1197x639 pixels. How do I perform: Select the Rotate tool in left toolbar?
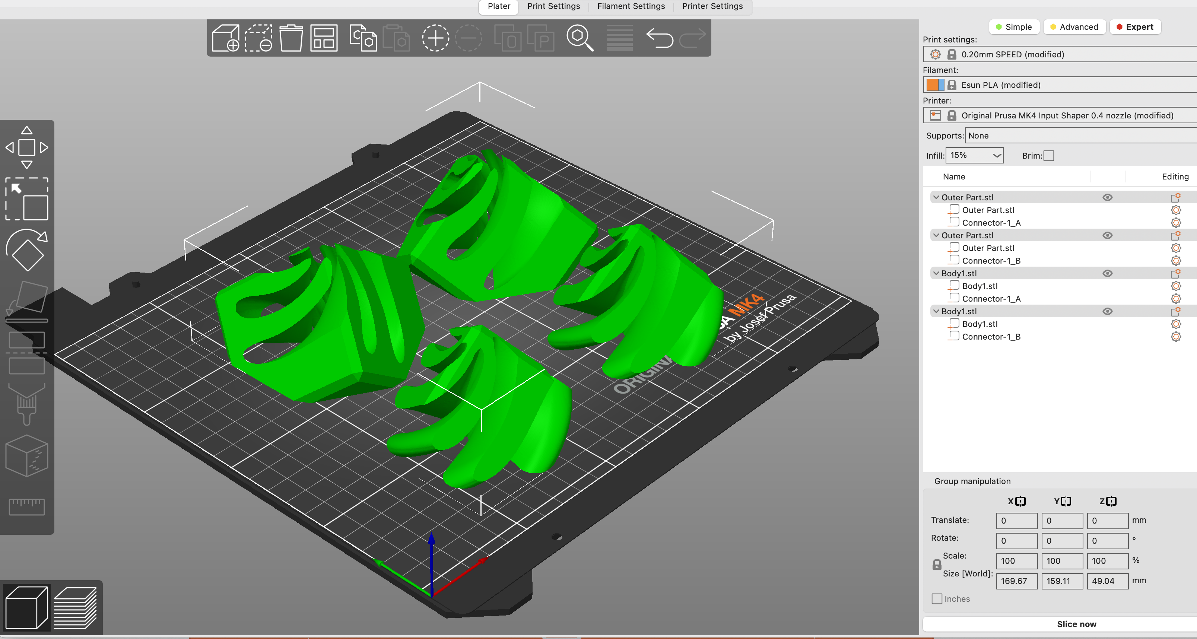coord(27,250)
